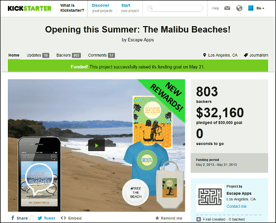Image resolution: width=276 pixels, height=223 pixels.
Task: Open the Start your project menu
Action: (x=130, y=8)
